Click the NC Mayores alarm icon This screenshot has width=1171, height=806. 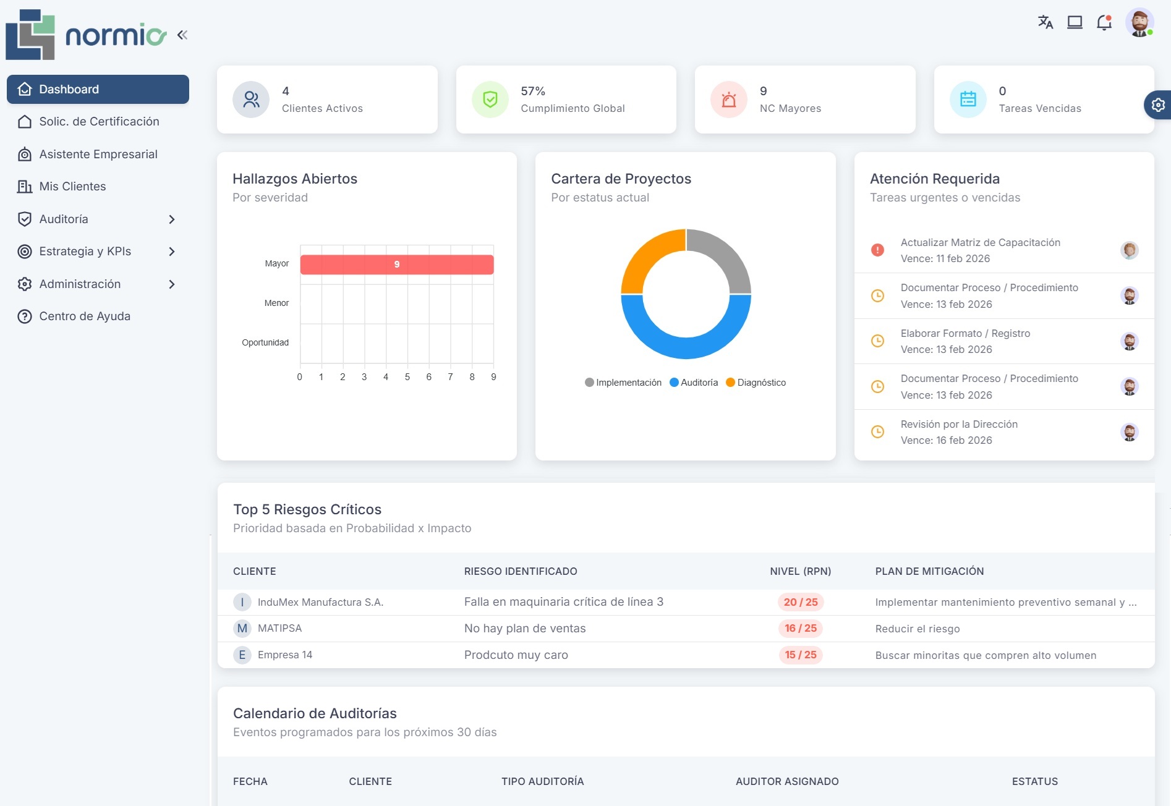pos(729,100)
